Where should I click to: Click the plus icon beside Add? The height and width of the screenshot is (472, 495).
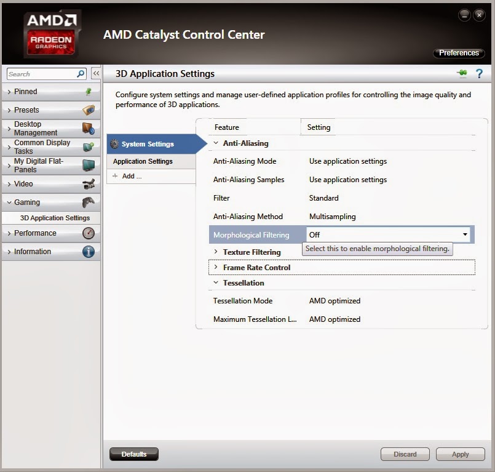[x=115, y=176]
